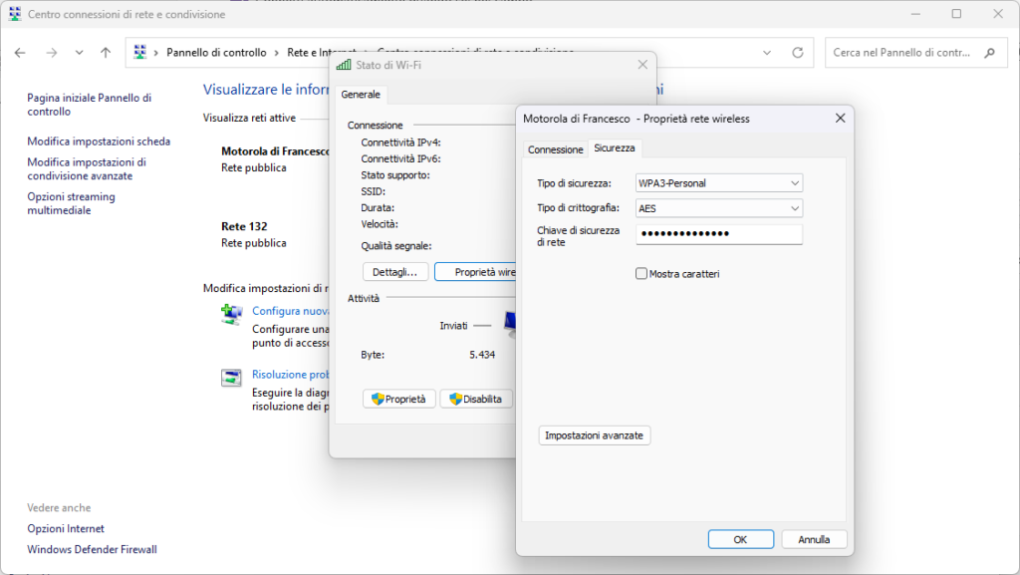Viewport: 1020px width, 575px height.
Task: Go up one level with up arrow
Action: coord(106,53)
